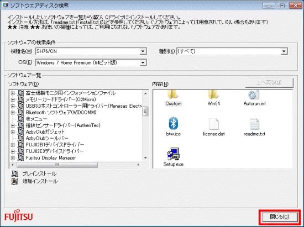This screenshot has height=227, width=304.
Task: Expand Bluetooth ソフトウェア(WIDCOMM) tree node
Action: tap(13, 113)
